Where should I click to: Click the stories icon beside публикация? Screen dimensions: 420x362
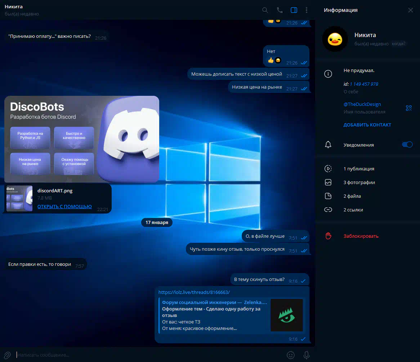tap(328, 169)
